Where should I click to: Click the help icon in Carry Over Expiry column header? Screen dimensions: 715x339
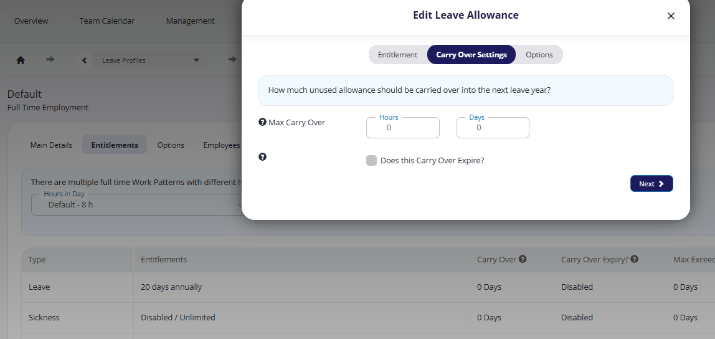634,259
